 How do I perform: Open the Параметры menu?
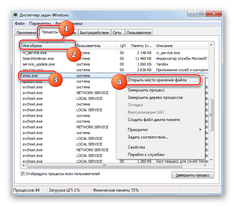tap(39, 24)
